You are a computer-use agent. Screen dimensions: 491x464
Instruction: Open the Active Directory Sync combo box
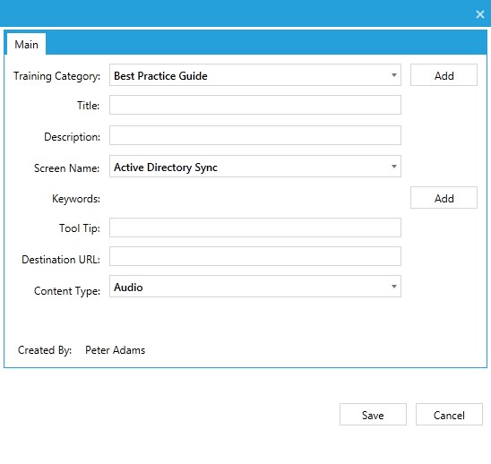(254, 167)
